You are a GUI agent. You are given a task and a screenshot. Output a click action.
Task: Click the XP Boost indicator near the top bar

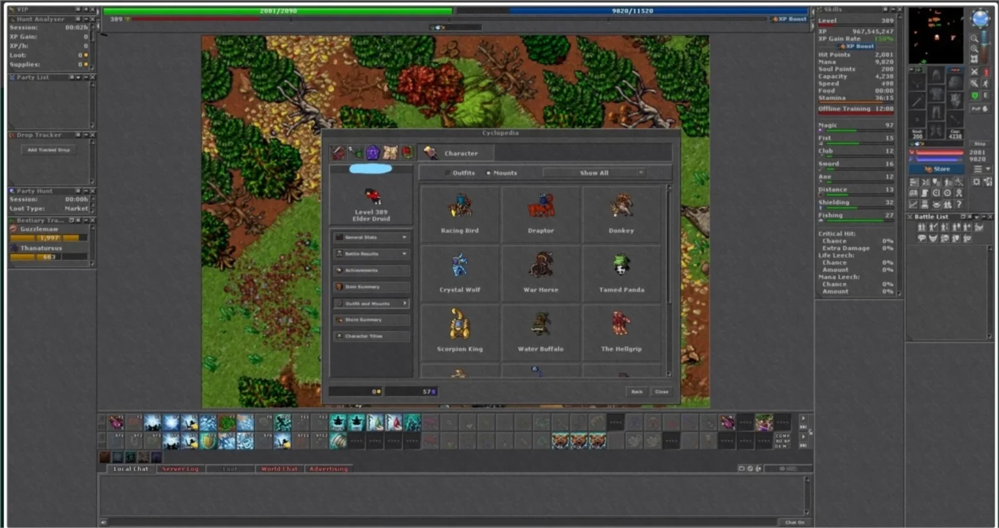coord(790,19)
